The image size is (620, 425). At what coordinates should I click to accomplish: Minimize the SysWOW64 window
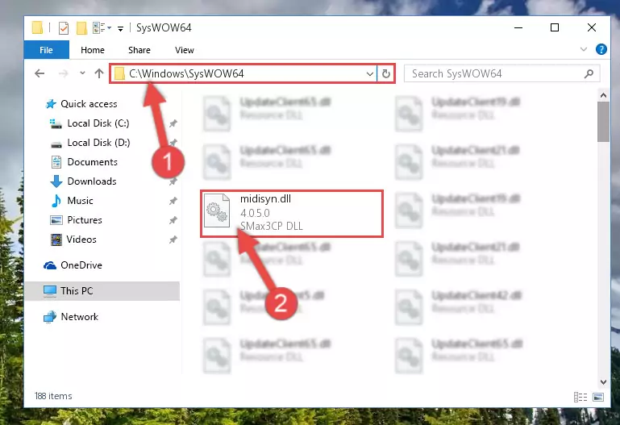[x=518, y=27]
